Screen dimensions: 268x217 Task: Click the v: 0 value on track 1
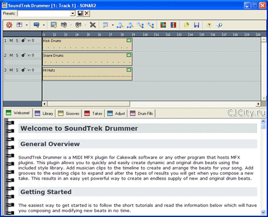pos(31,40)
